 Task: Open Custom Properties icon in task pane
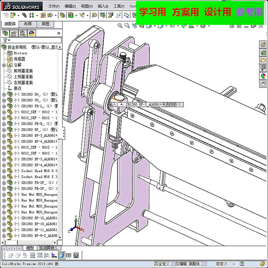click(263, 84)
